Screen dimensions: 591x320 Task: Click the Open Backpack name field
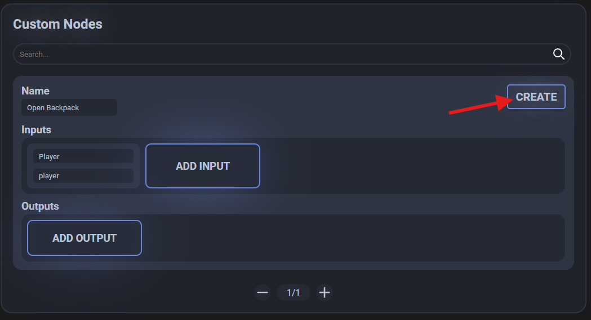point(69,107)
